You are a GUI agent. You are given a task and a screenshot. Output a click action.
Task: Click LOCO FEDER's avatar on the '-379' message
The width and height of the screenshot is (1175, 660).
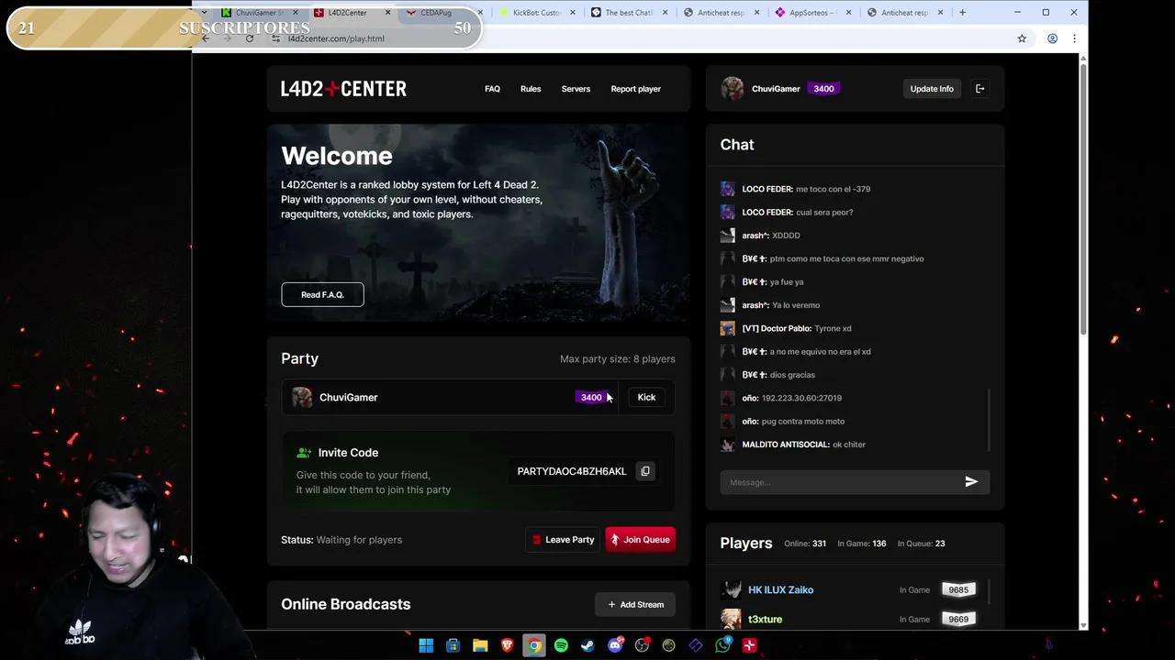728,189
